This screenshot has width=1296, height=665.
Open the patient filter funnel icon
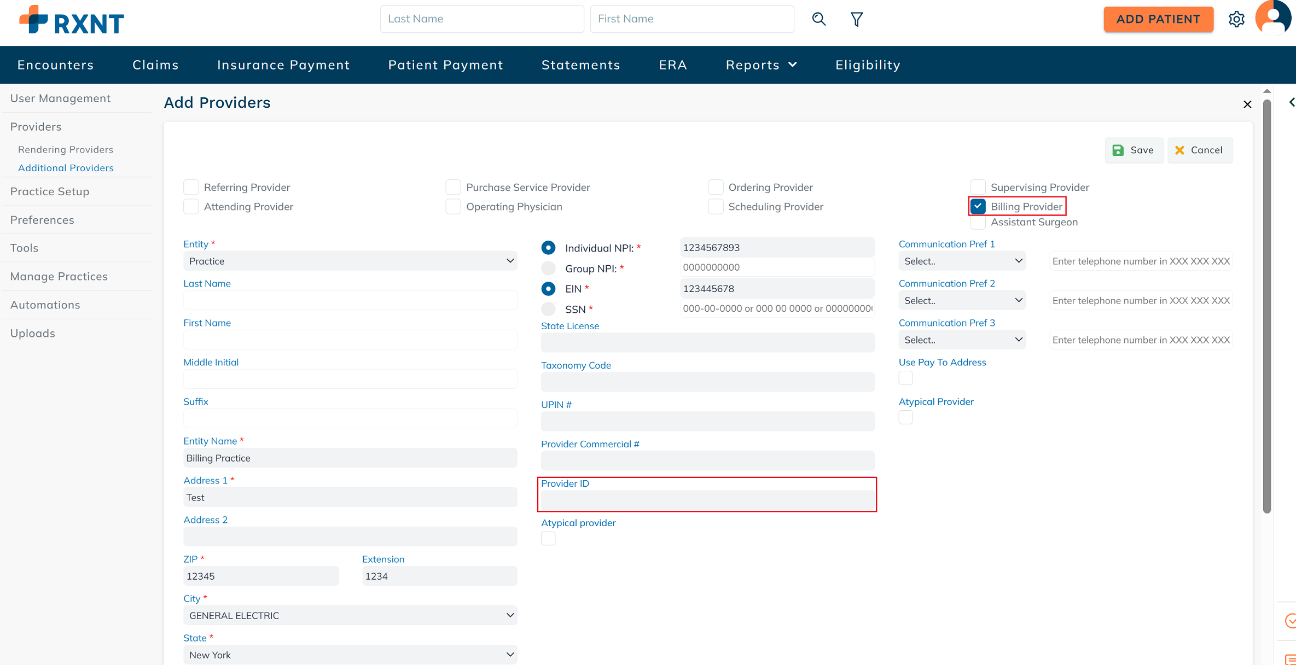pos(856,19)
